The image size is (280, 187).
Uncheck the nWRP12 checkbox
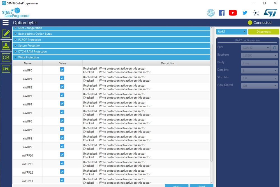click(62, 172)
